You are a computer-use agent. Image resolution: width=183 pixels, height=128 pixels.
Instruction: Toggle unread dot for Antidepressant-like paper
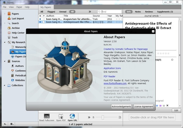point(40,22)
